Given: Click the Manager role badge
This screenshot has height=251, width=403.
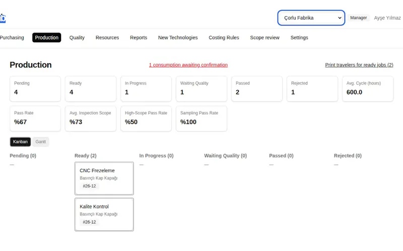Looking at the screenshot, I should coord(358,18).
